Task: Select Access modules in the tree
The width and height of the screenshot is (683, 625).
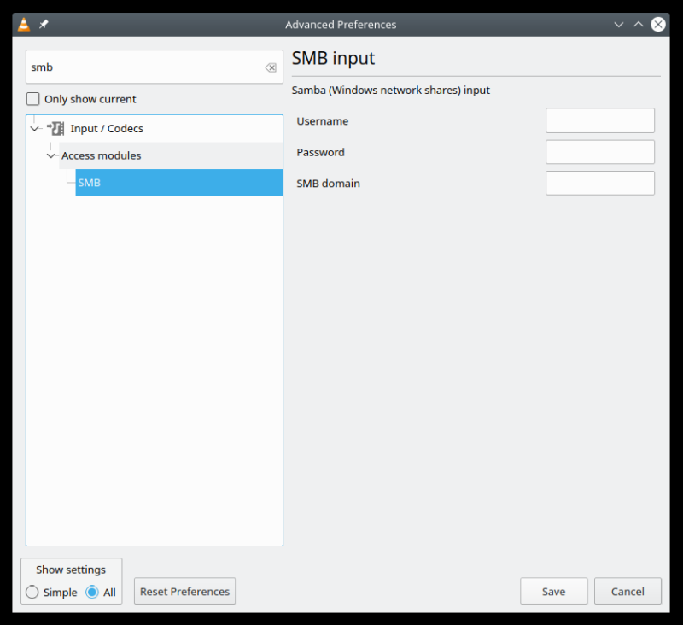Action: 101,155
